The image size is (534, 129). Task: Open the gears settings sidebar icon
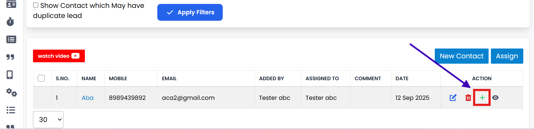pyautogui.click(x=12, y=92)
